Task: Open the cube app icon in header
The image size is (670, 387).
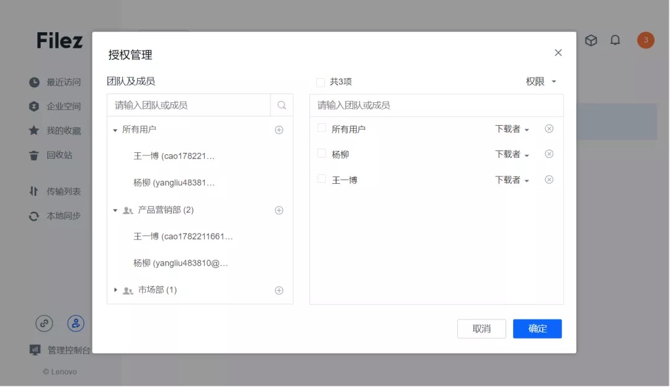Action: [x=591, y=40]
